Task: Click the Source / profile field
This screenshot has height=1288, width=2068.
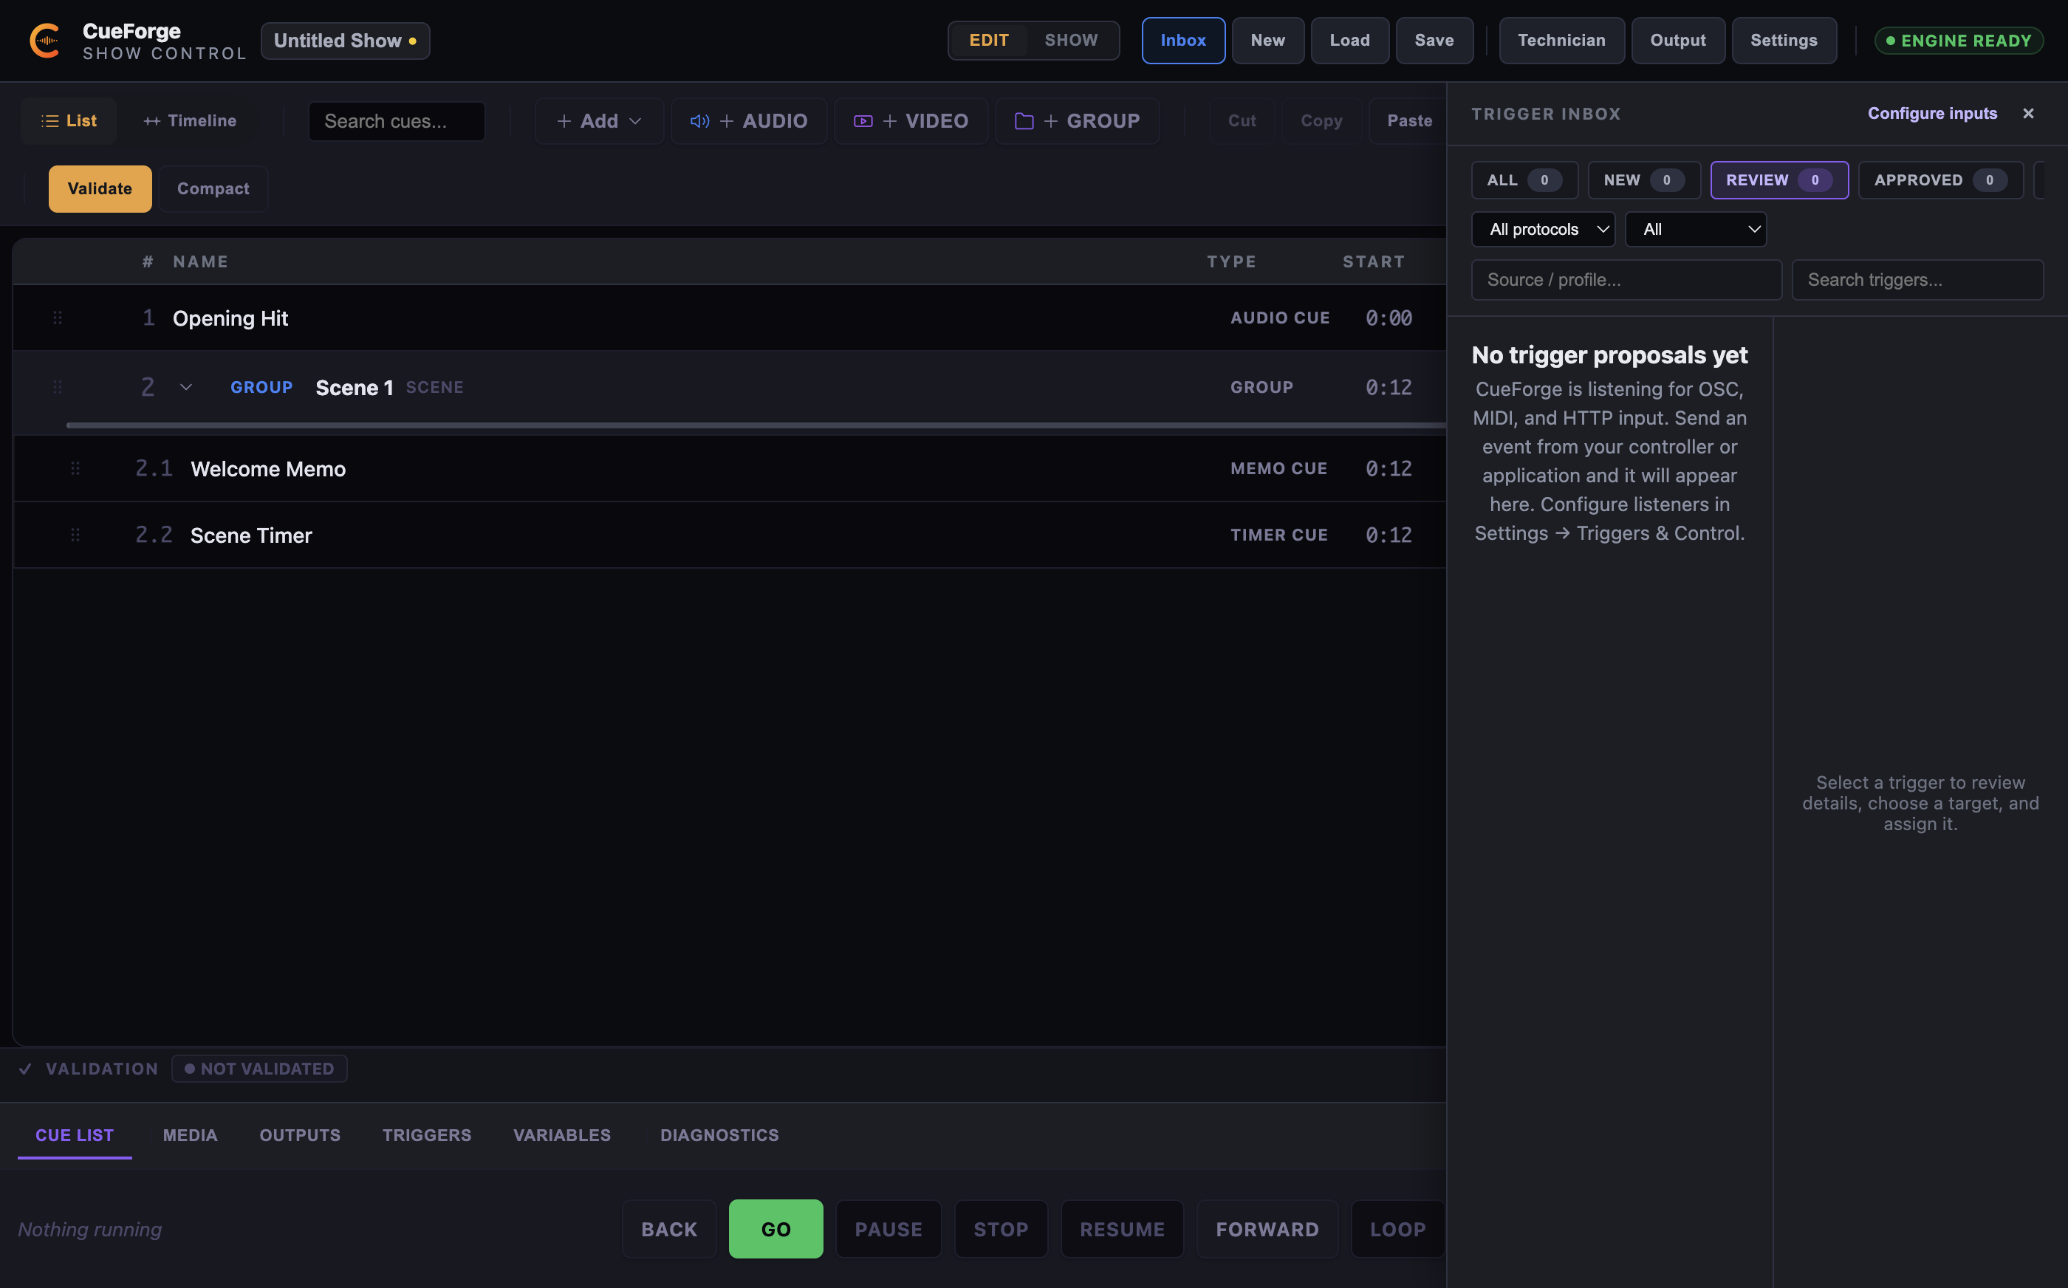Action: coord(1626,279)
